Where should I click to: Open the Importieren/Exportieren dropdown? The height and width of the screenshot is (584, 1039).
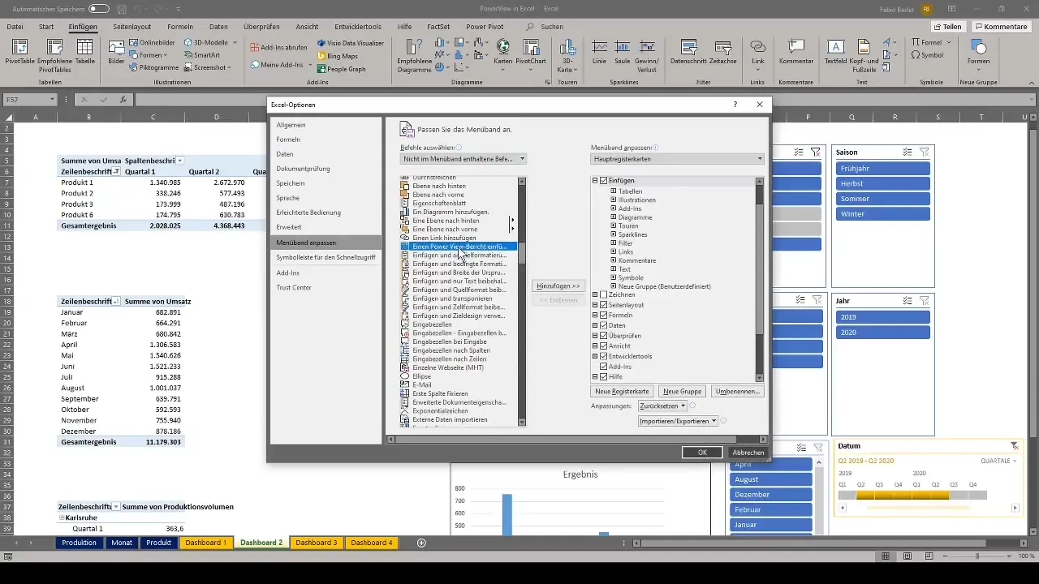678,421
